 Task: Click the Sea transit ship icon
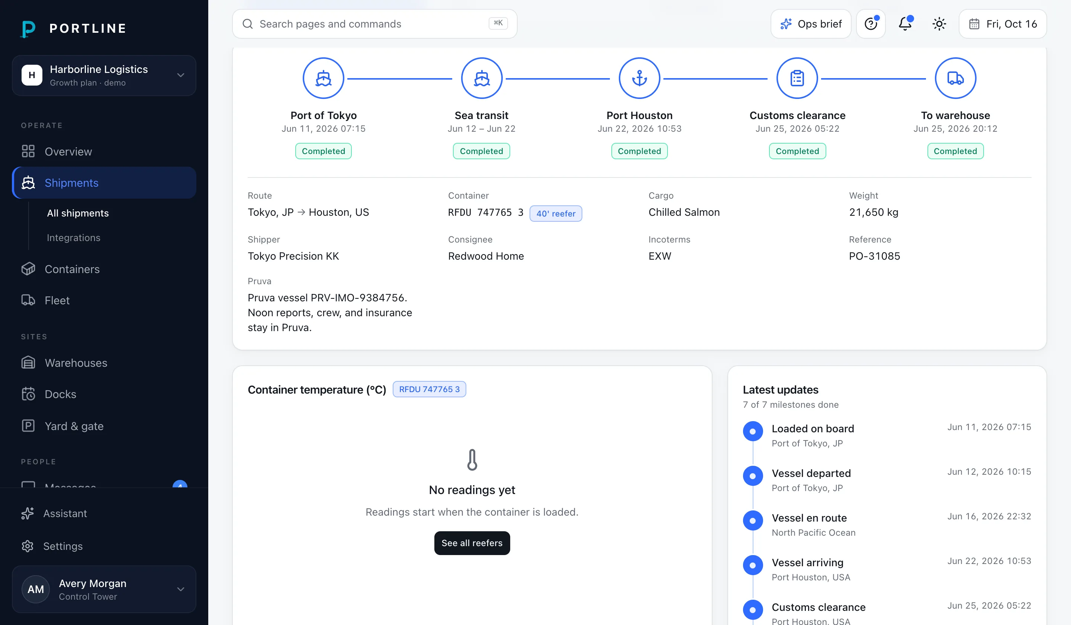[x=482, y=78]
